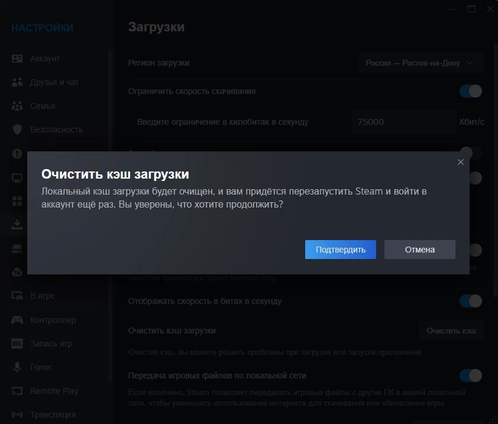
Task: Select the Remote Play cast icon
Action: point(17,391)
